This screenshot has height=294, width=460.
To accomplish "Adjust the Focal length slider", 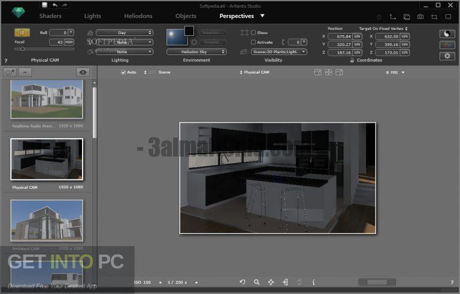I will point(44,49).
